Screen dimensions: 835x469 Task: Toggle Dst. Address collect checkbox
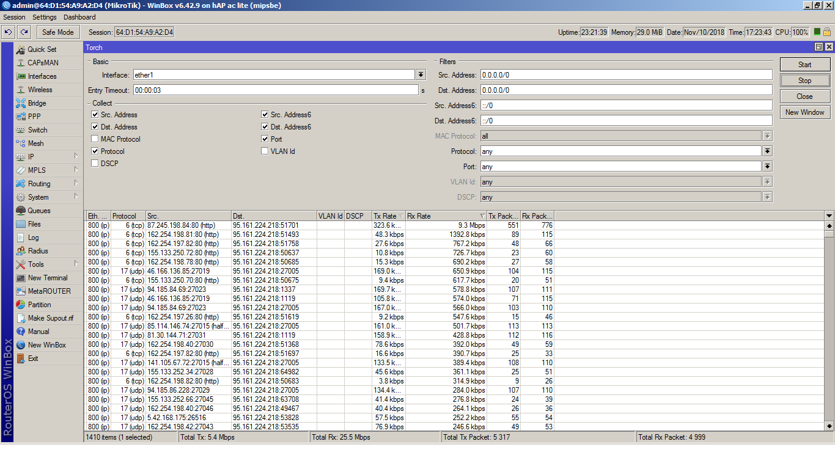(95, 127)
